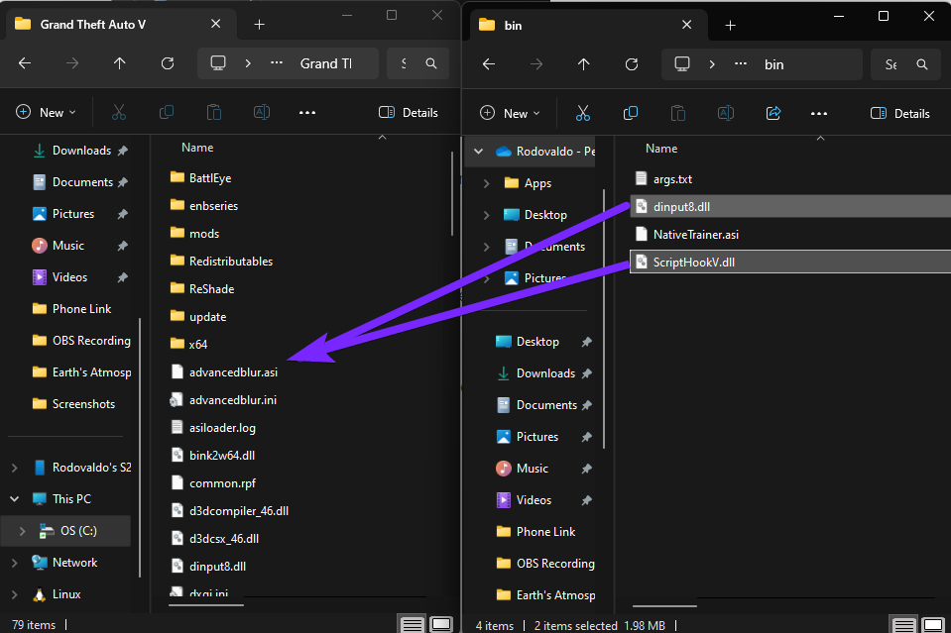Select dinput8.dll in Grand Theft Auto V window
This screenshot has height=633, width=951.
click(x=208, y=567)
